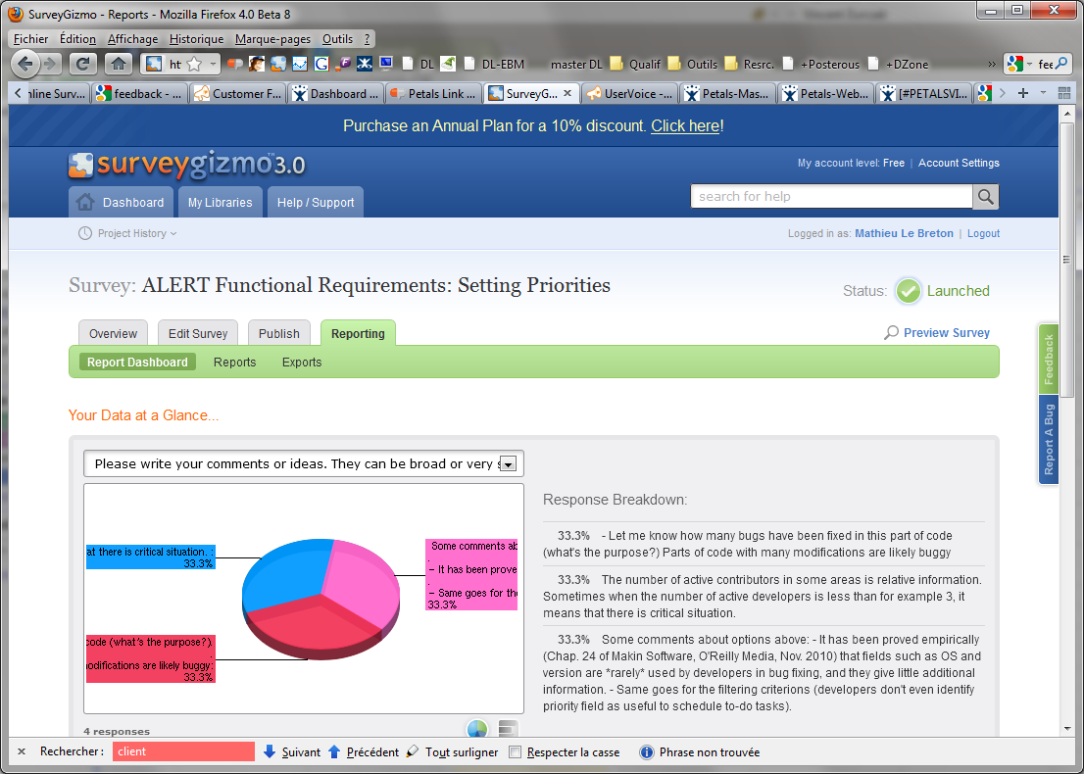
Task: Switch to table view icon below the chart
Action: tap(507, 729)
